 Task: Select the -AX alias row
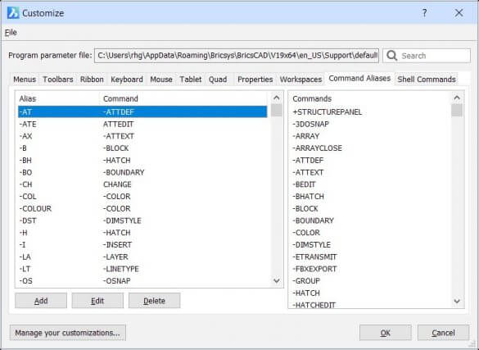point(142,136)
